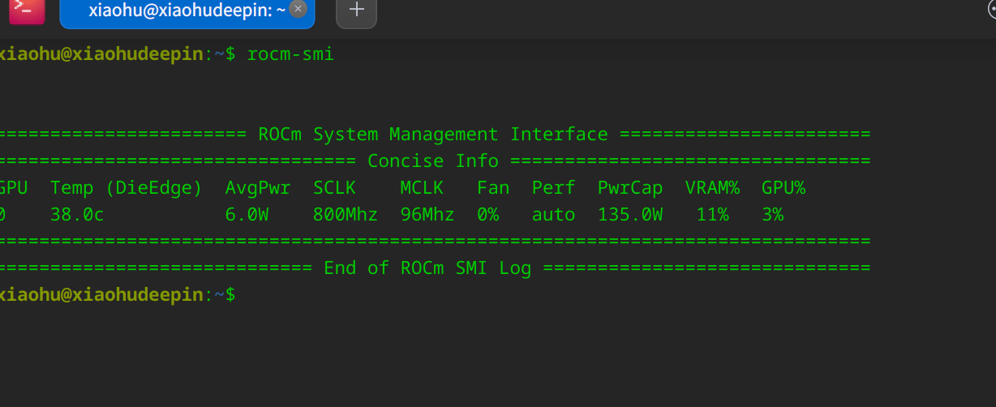The width and height of the screenshot is (996, 407).
Task: Close the xiaohu@xiaohudeepin tab
Action: pos(298,9)
